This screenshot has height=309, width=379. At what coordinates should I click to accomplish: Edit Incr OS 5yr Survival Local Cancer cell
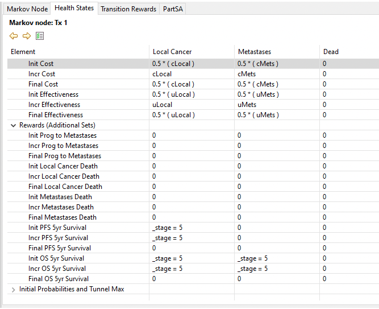tap(191, 269)
